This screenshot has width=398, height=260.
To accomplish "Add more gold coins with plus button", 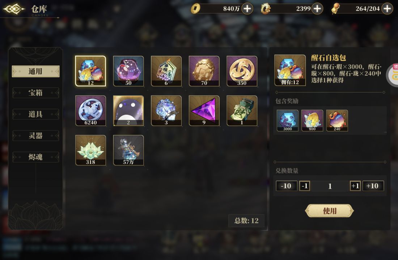I will 247,9.
